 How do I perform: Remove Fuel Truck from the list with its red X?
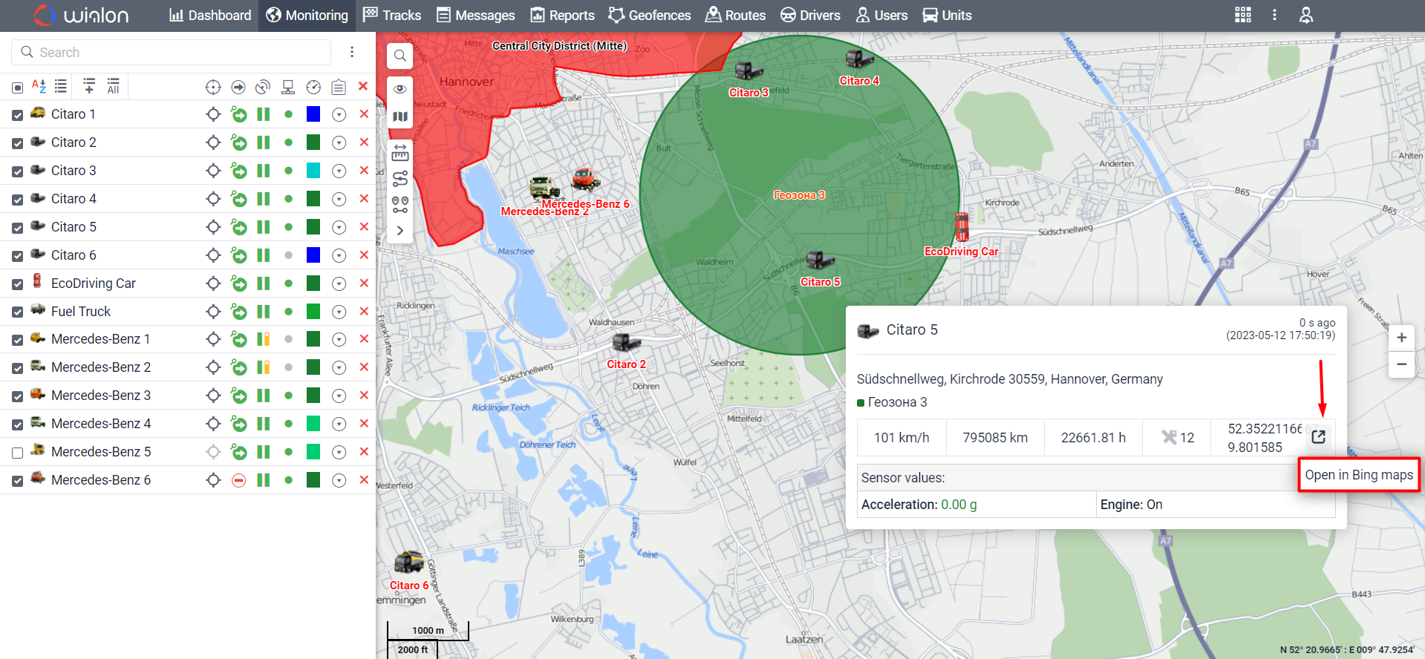click(364, 312)
